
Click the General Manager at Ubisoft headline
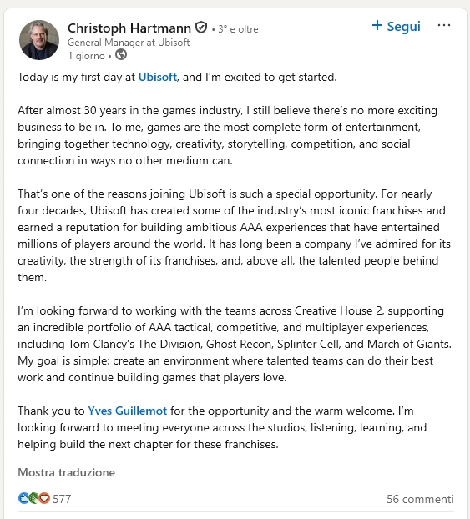tap(129, 43)
